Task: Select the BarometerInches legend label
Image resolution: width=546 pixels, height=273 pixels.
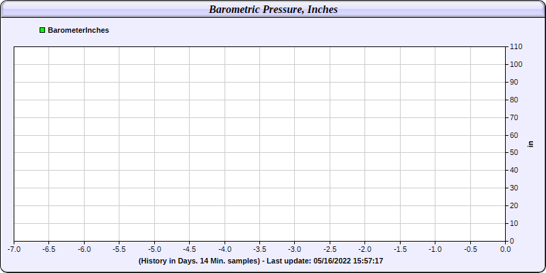Action: (78, 30)
